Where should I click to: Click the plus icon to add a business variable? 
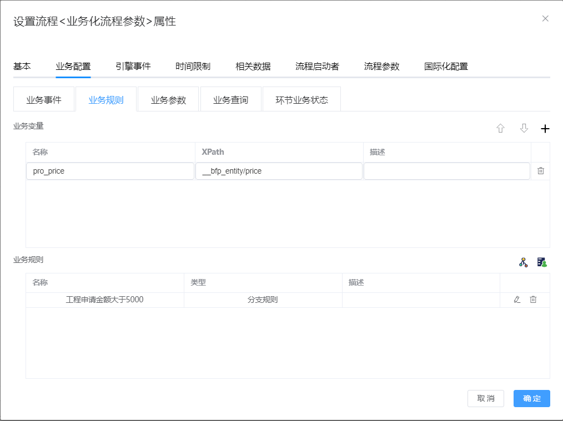pos(545,128)
